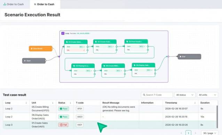Open the All units filter dropdown
The height and width of the screenshot is (135, 222).
click(x=207, y=95)
